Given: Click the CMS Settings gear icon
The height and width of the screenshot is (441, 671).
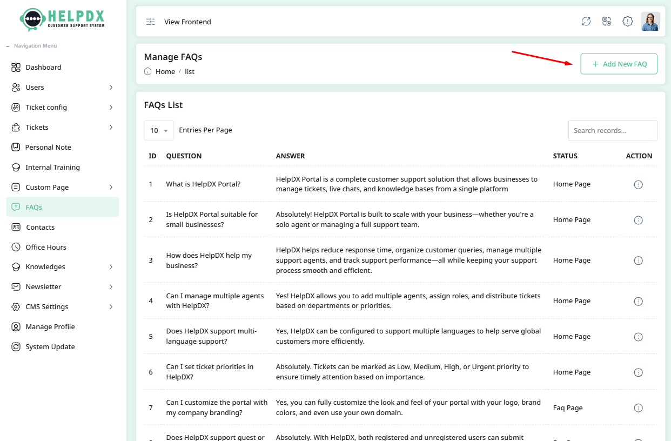Looking at the screenshot, I should click(x=16, y=307).
